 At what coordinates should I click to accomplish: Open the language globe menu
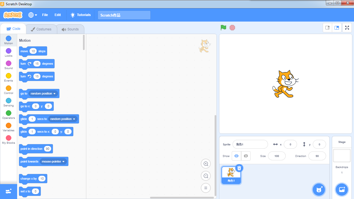tap(33, 15)
